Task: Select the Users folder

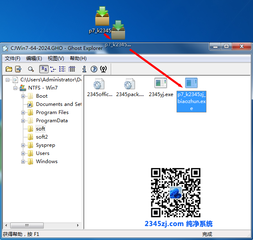Action: (x=43, y=153)
